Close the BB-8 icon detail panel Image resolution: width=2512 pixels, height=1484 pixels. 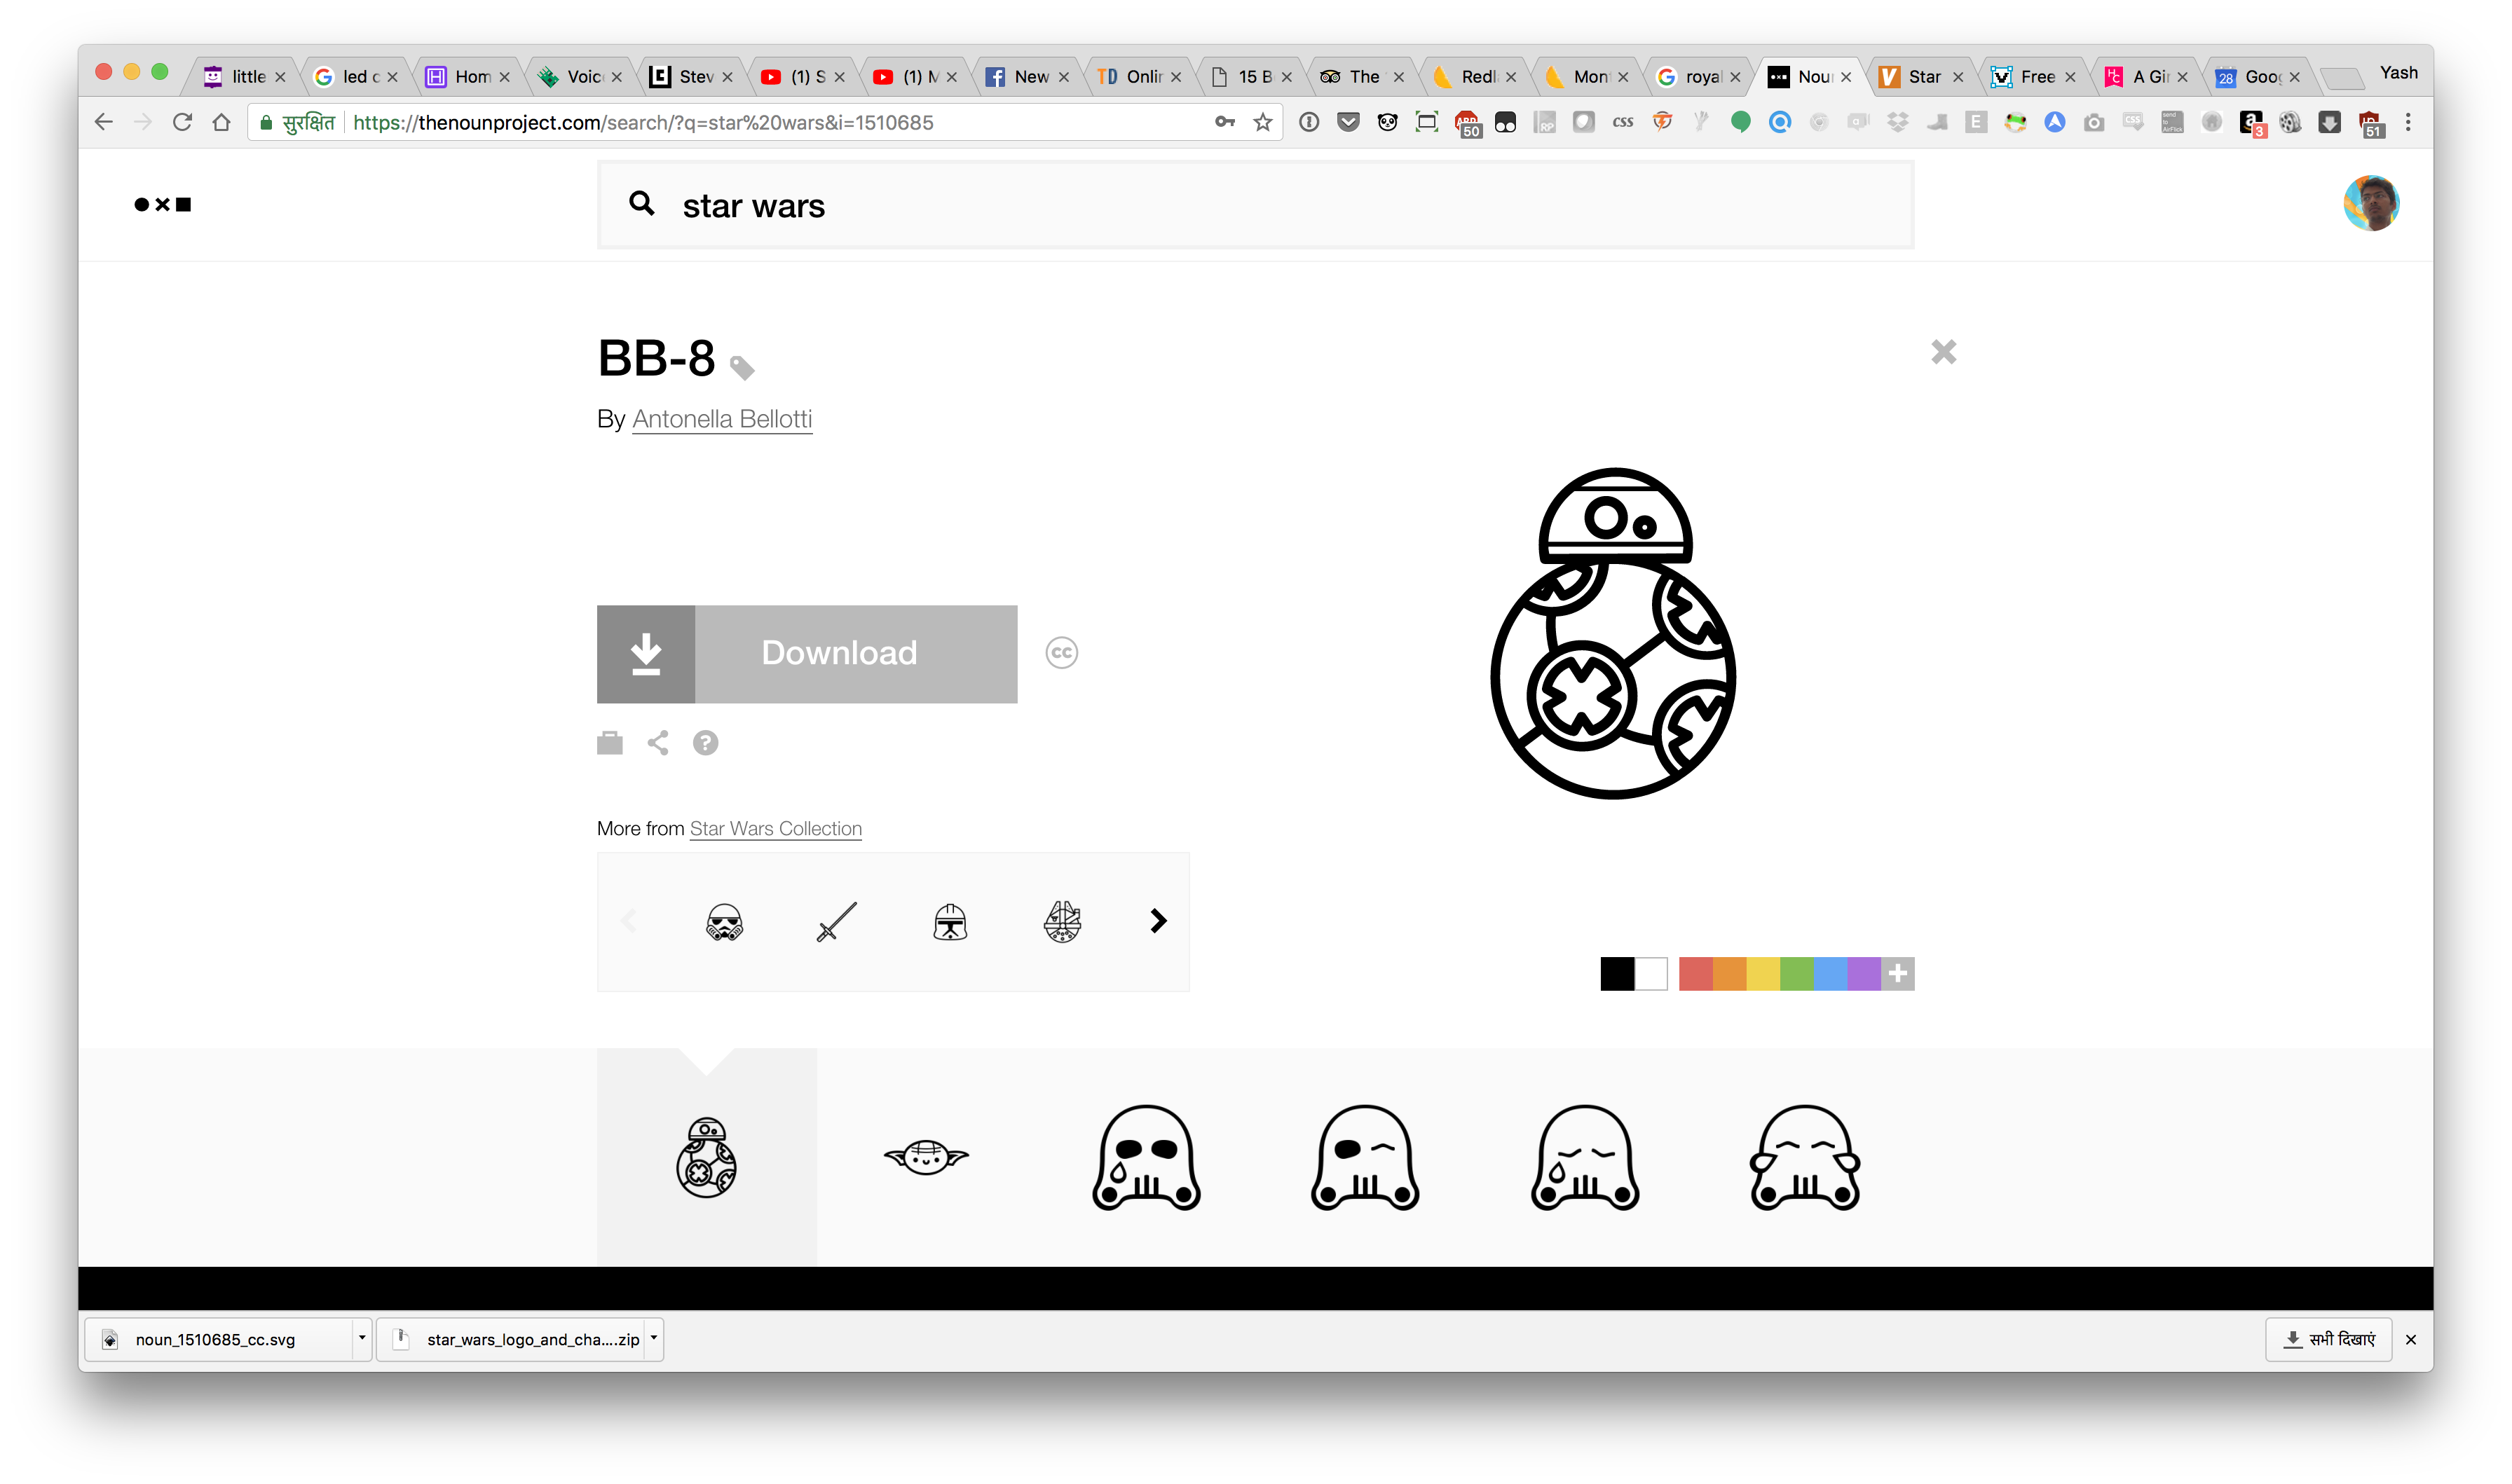[1943, 352]
